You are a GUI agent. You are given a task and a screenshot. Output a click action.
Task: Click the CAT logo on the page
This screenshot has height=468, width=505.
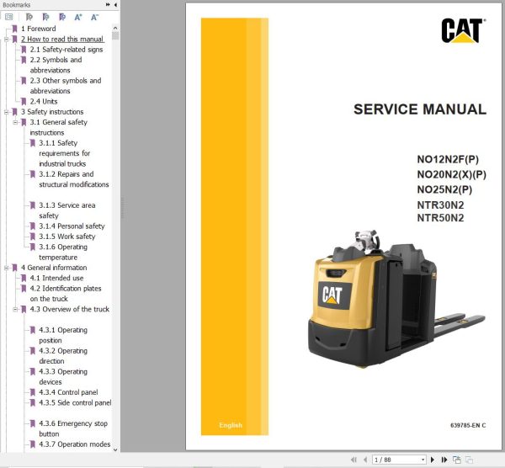tap(462, 30)
